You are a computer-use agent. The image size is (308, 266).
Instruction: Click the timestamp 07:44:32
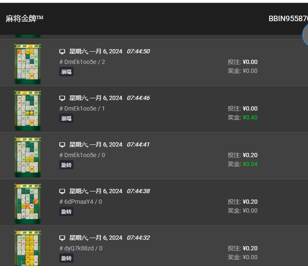coord(138,238)
